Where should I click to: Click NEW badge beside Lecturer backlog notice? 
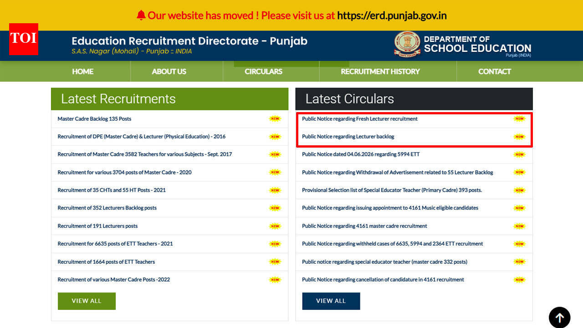click(519, 137)
